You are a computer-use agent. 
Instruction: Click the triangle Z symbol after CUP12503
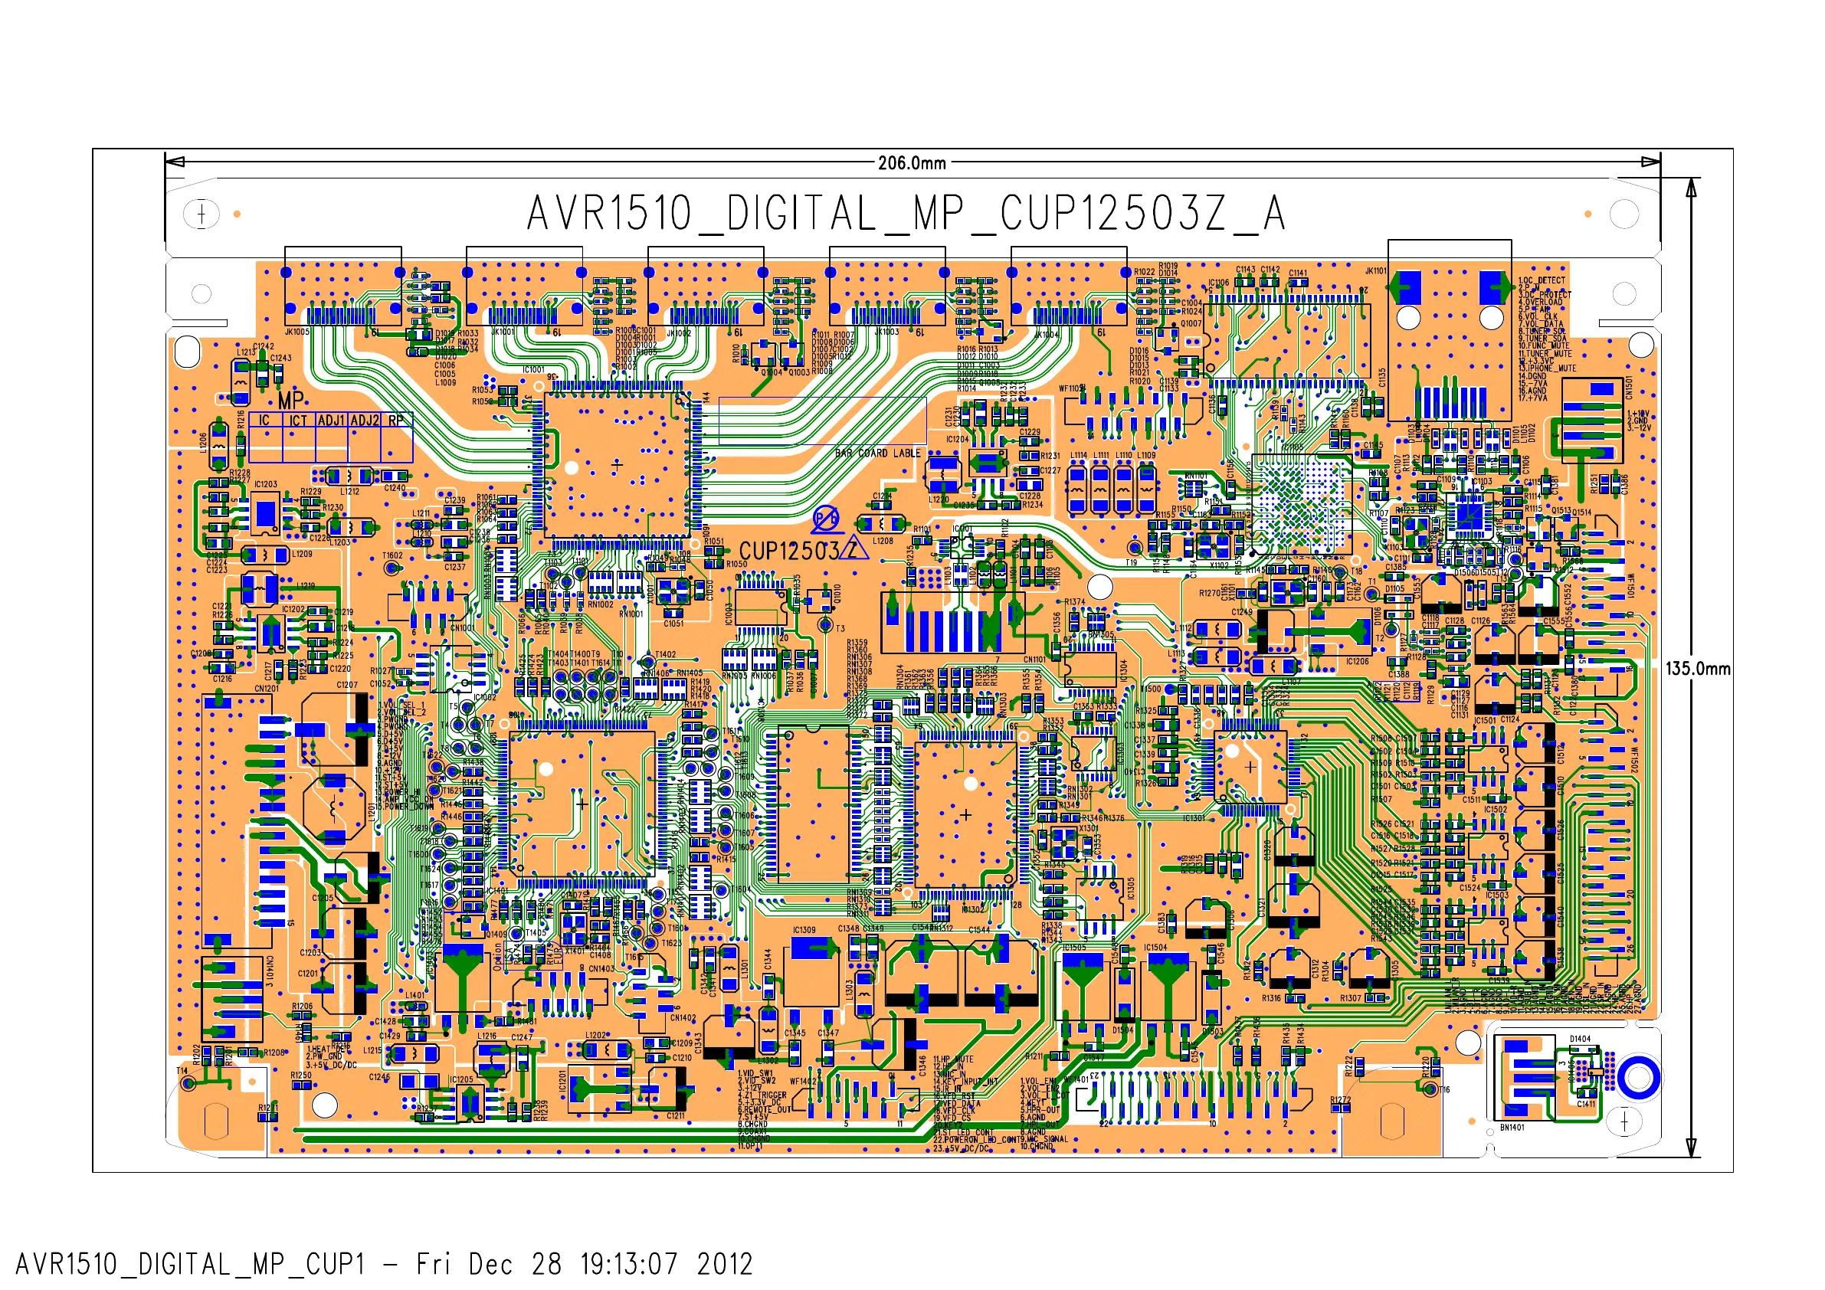(x=854, y=548)
